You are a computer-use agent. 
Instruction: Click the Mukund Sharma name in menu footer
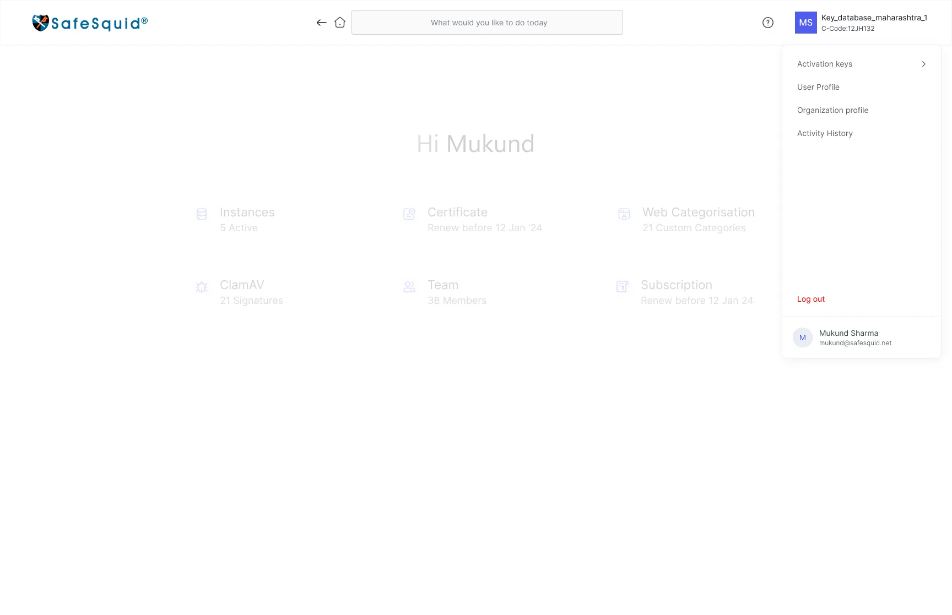coord(849,333)
